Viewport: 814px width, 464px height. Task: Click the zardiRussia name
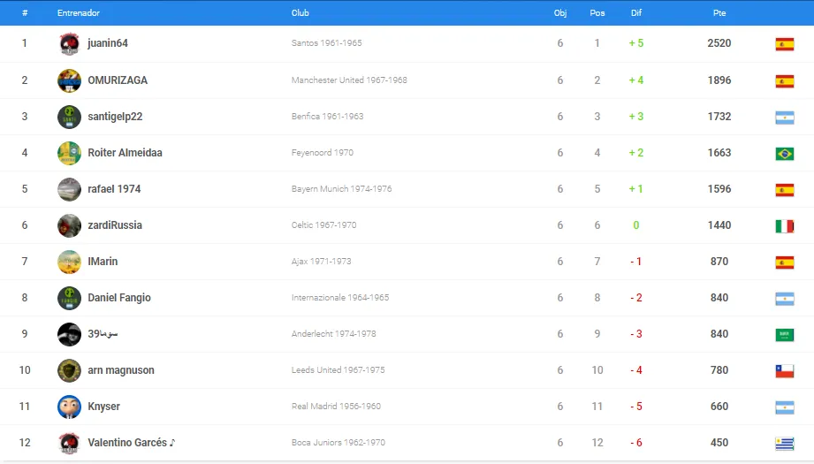pyautogui.click(x=115, y=225)
